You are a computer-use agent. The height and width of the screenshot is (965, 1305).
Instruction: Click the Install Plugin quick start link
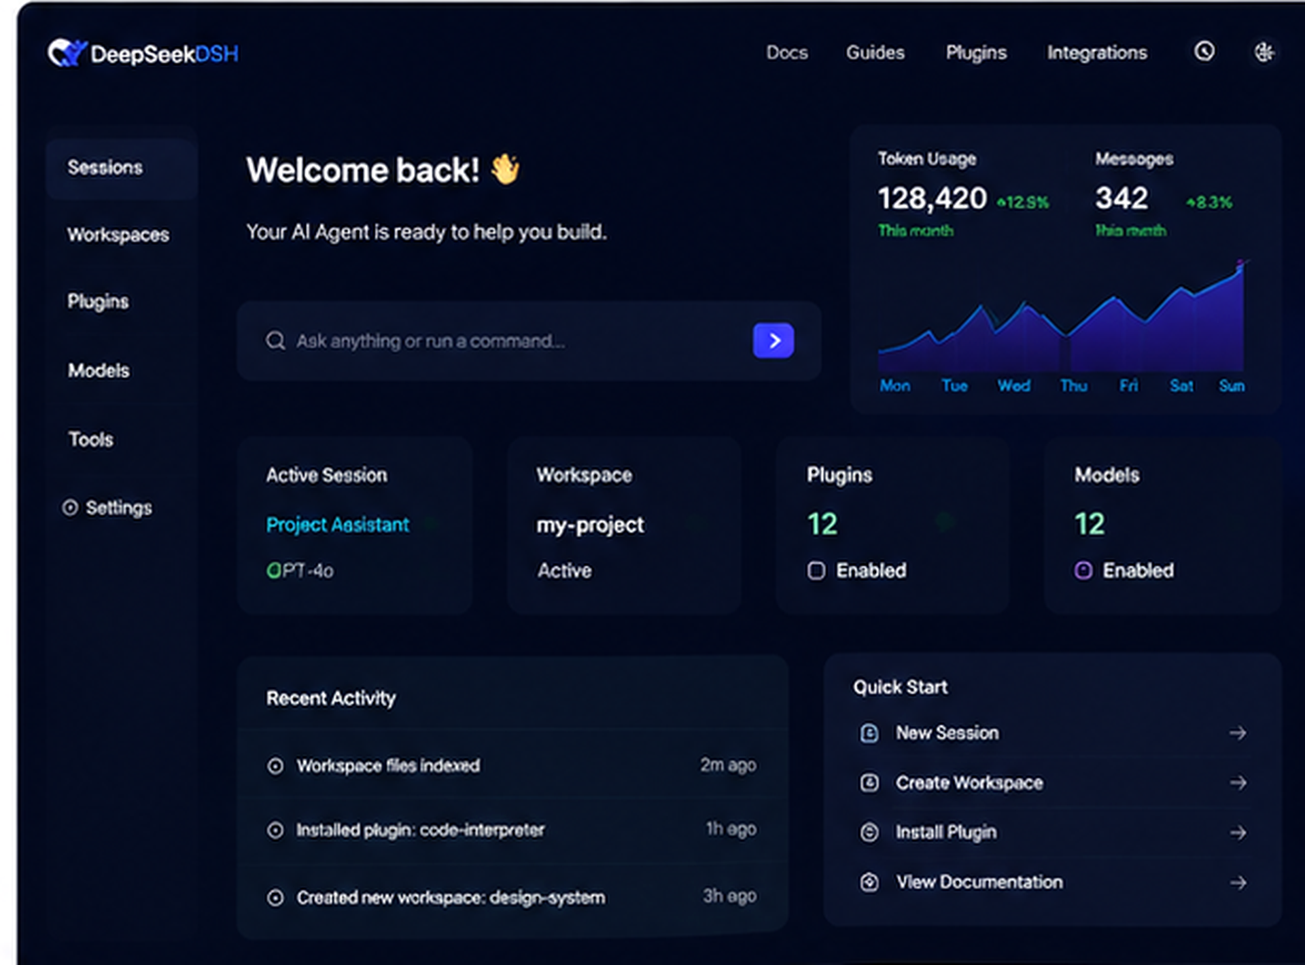945,832
